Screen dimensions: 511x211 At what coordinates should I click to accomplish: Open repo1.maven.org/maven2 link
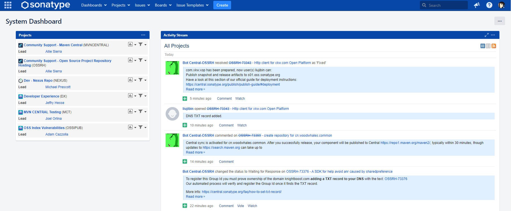tap(405, 143)
